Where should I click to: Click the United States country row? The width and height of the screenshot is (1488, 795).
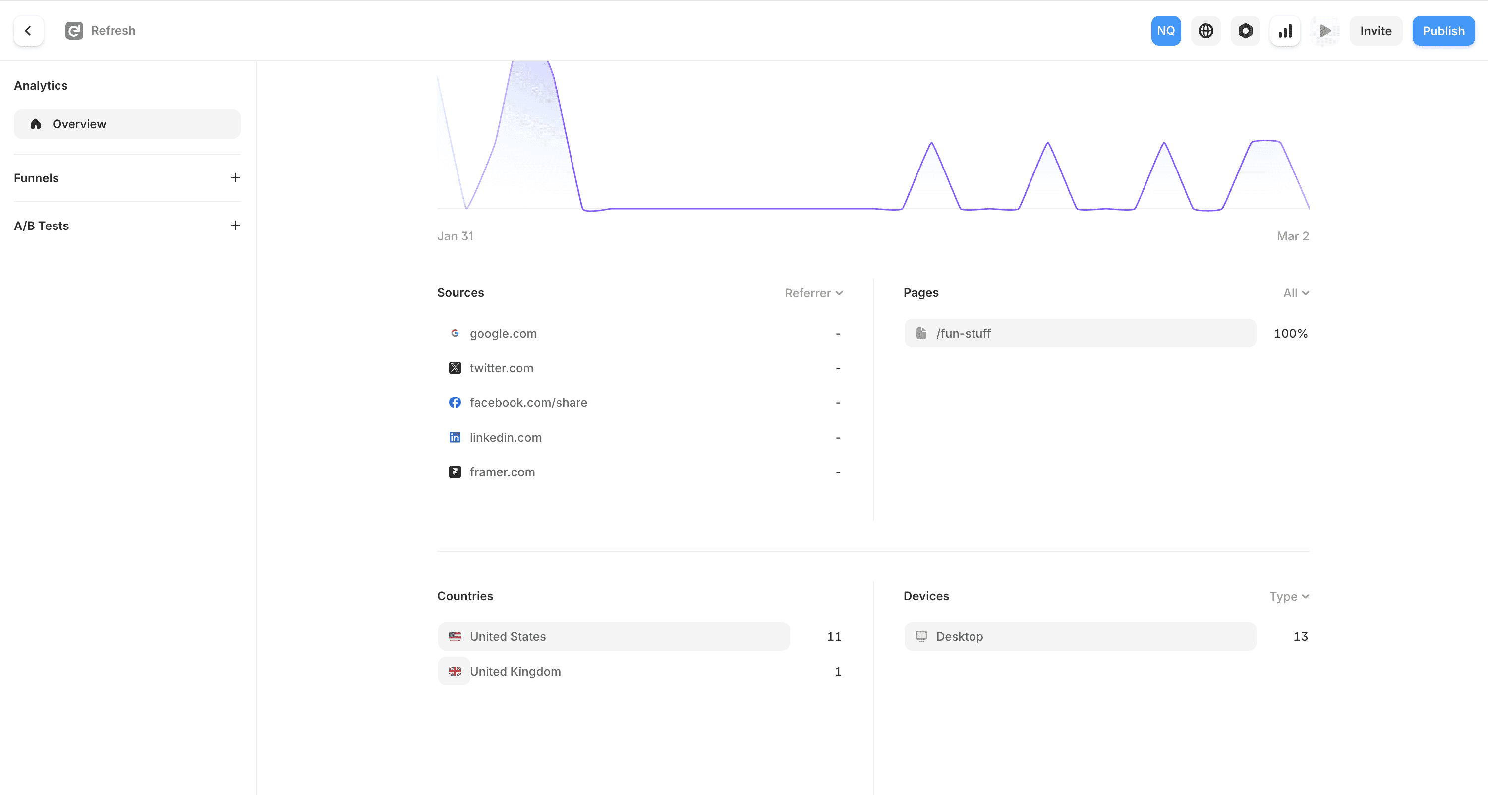click(x=614, y=637)
